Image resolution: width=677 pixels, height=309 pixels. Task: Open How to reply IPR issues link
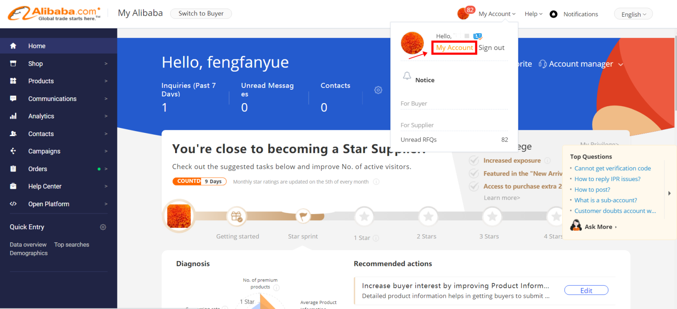coord(607,179)
